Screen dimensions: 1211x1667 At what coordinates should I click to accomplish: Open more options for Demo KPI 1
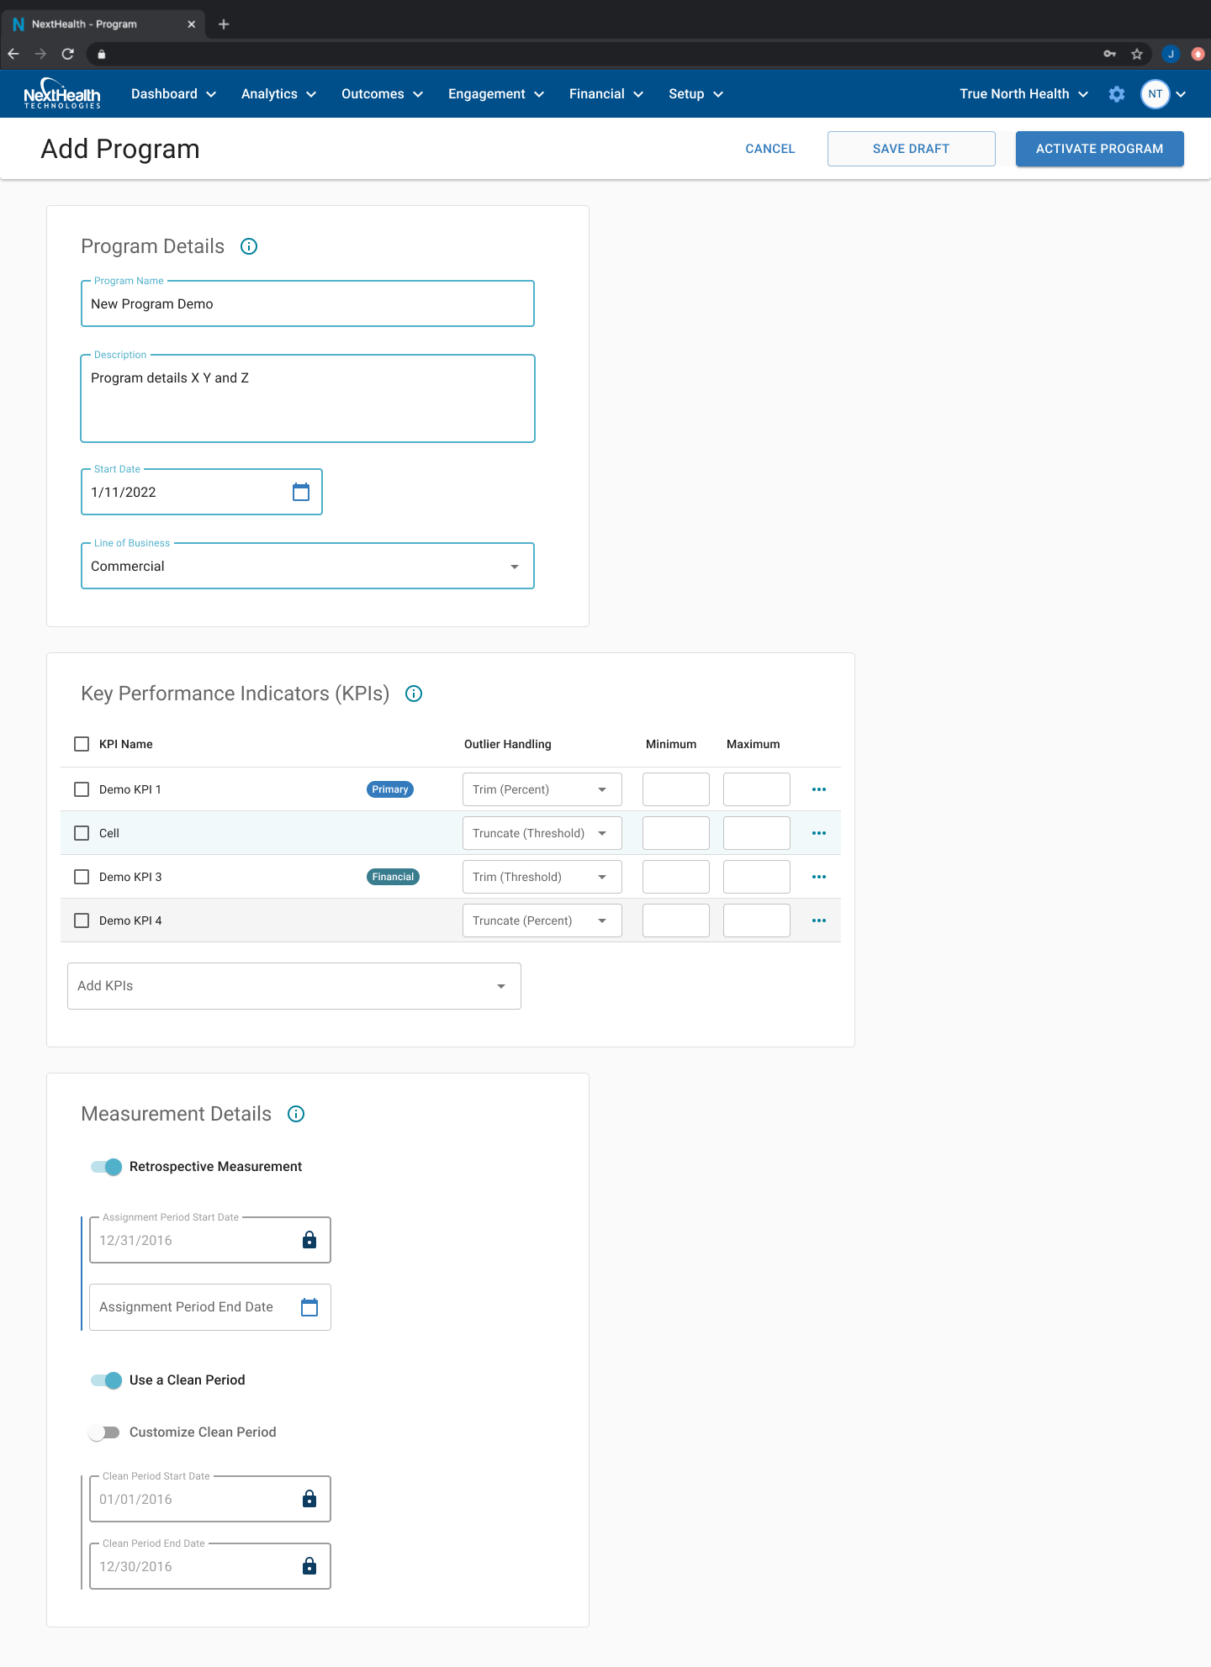(819, 789)
